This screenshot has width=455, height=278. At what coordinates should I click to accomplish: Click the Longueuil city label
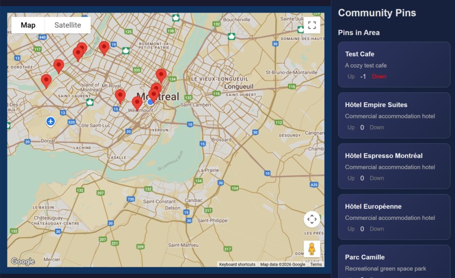pos(239,86)
